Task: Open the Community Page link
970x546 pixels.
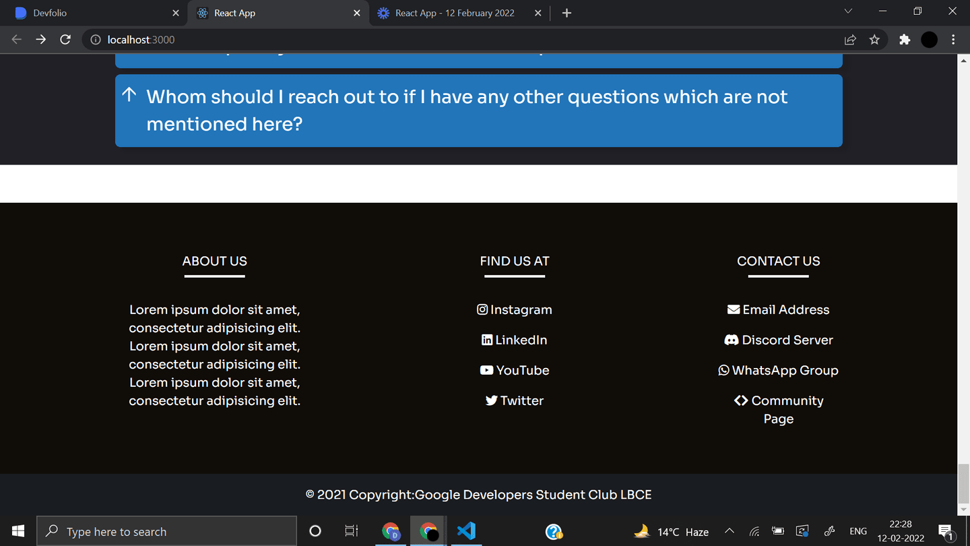Action: (779, 409)
